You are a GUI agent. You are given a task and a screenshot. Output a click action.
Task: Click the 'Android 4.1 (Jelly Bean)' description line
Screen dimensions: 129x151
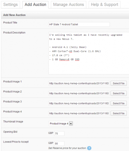click(x=68, y=47)
